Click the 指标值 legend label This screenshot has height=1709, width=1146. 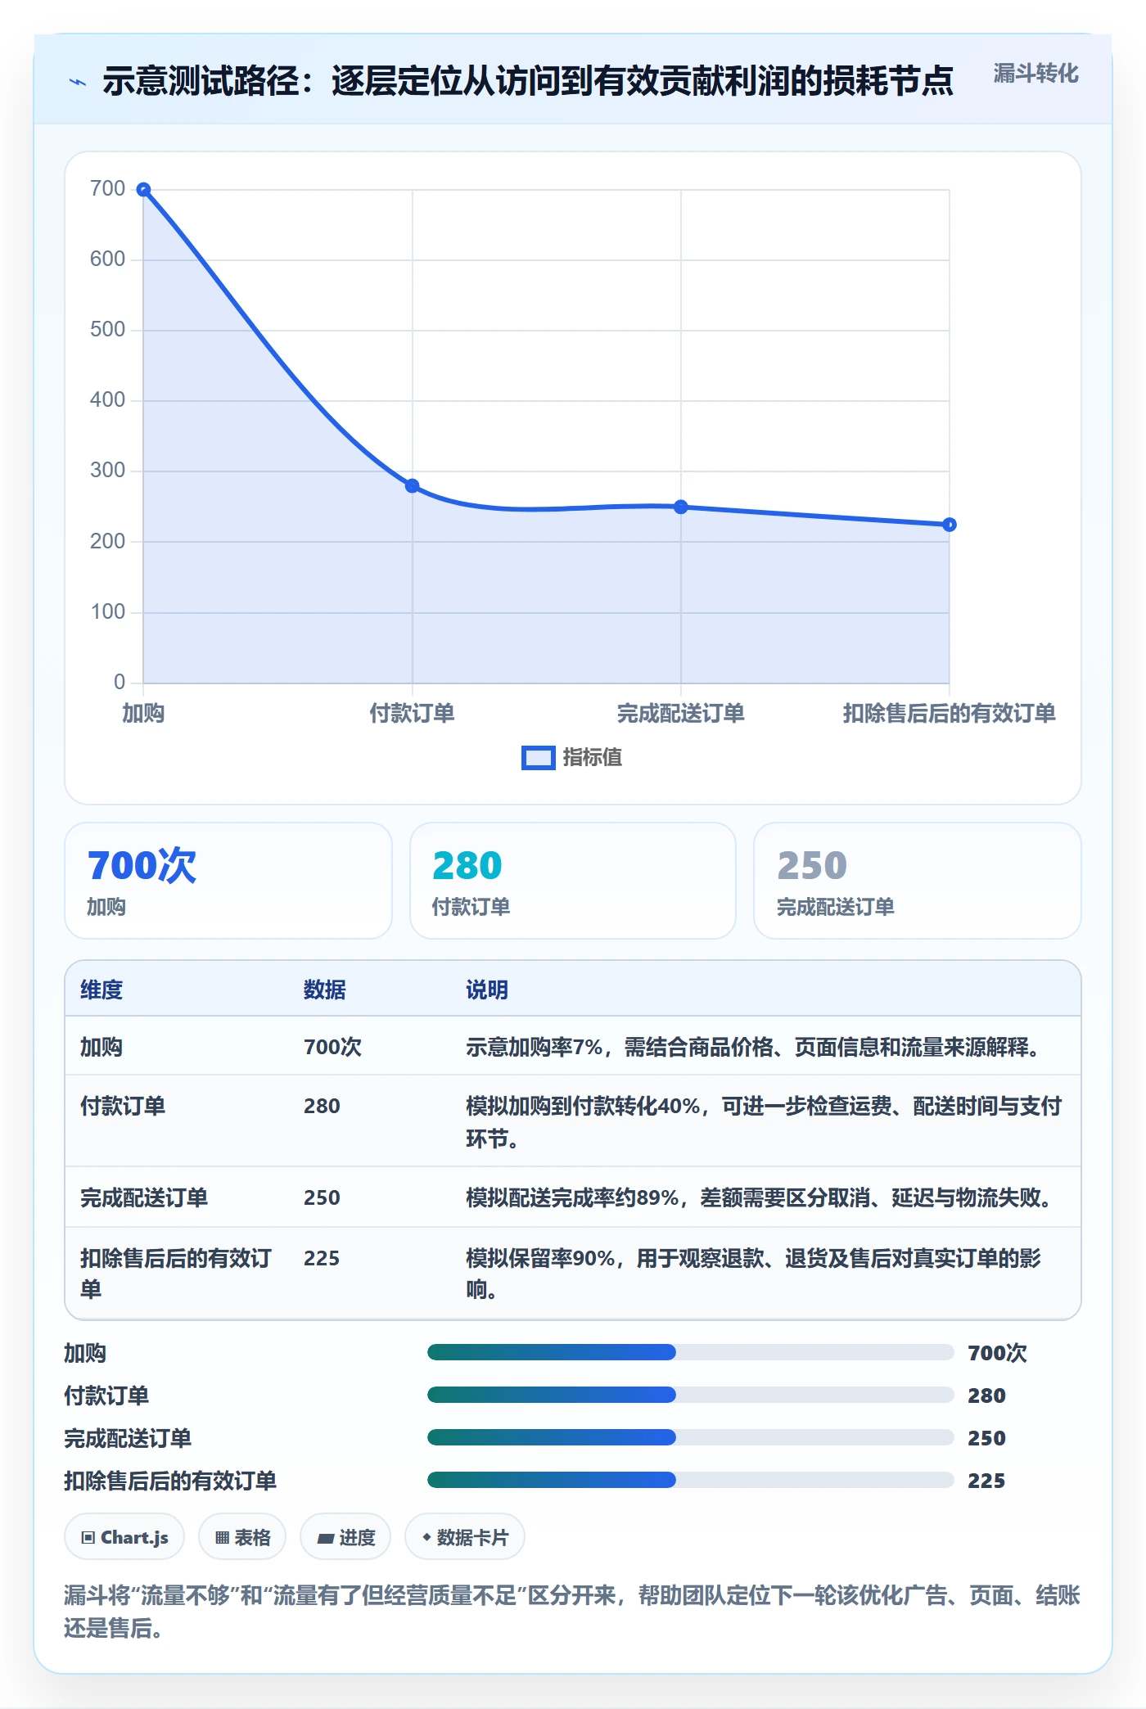pyautogui.click(x=593, y=758)
